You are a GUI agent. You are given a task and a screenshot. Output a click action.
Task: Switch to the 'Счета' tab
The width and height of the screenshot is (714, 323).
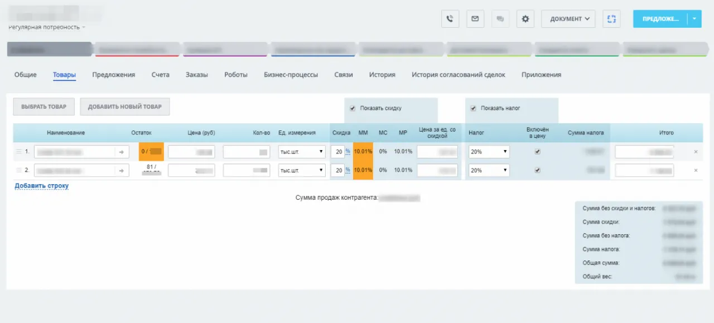[x=160, y=75]
